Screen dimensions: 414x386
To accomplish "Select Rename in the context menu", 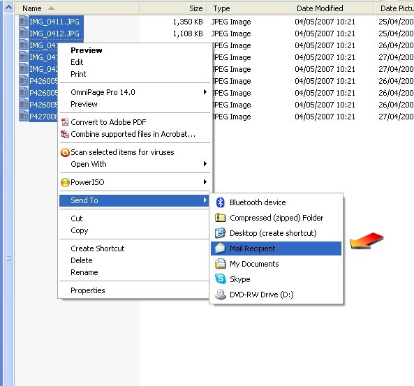I will coord(84,272).
